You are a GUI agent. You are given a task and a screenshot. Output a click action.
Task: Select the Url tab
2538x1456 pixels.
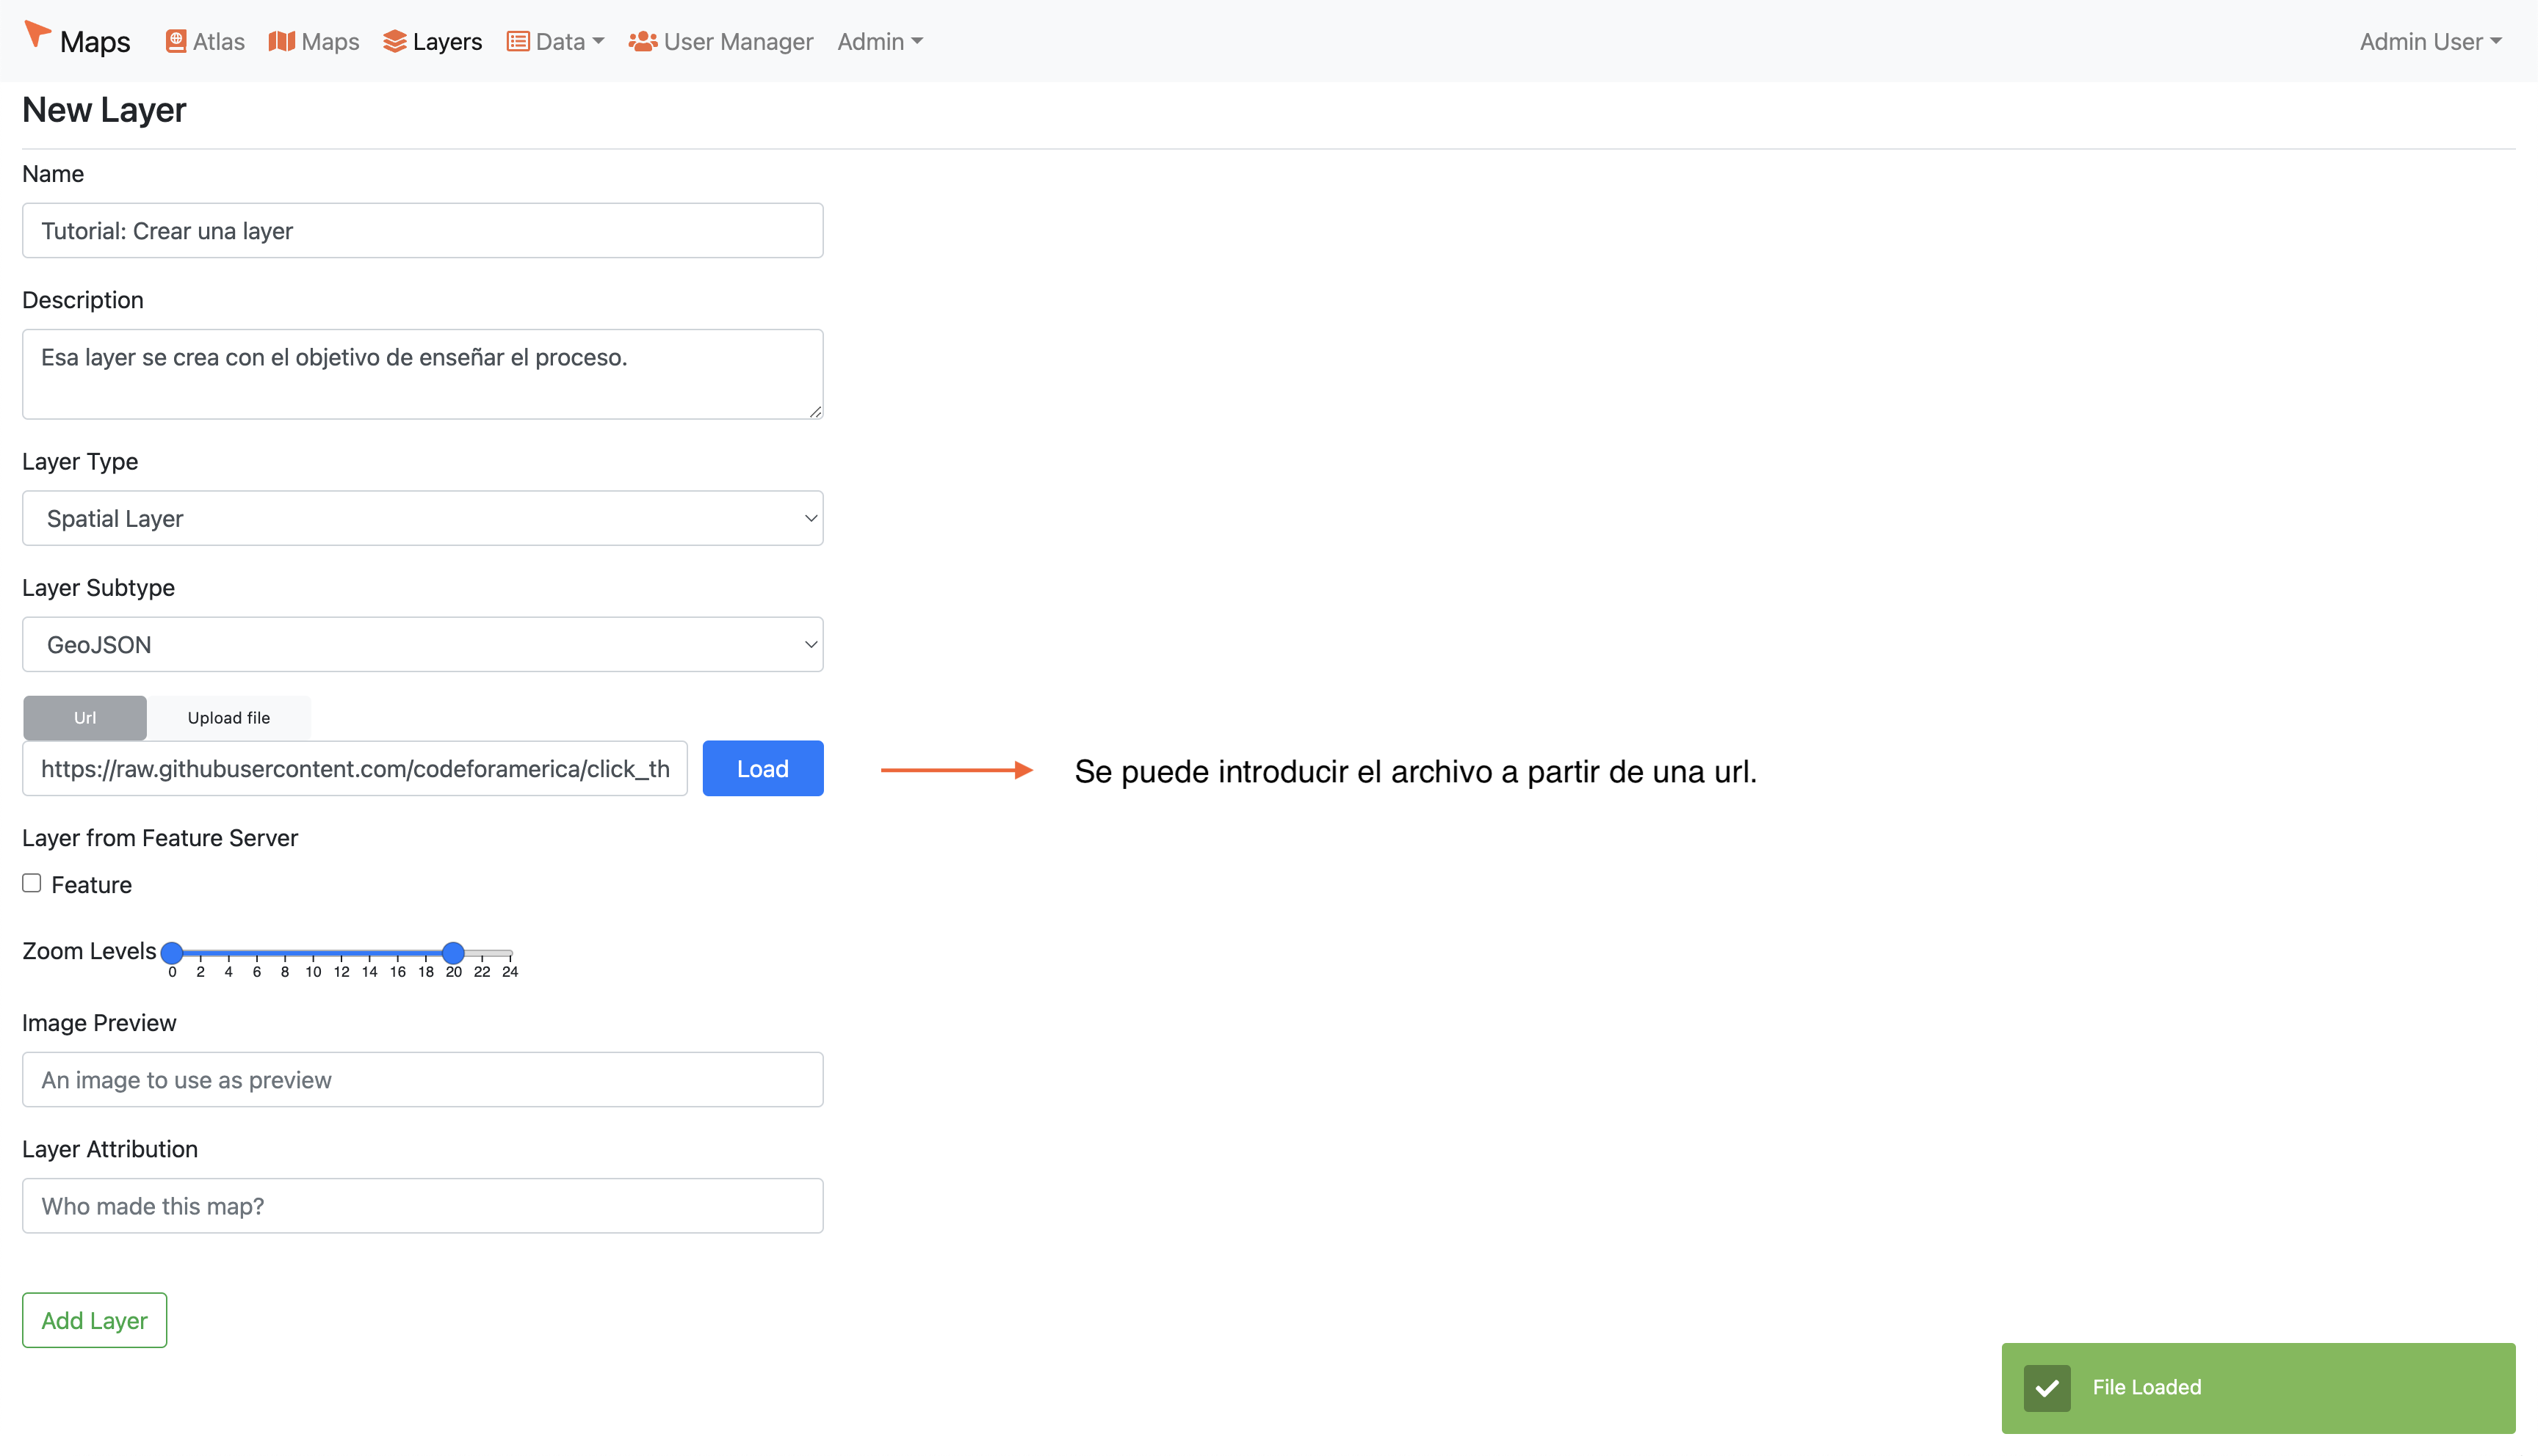point(85,717)
